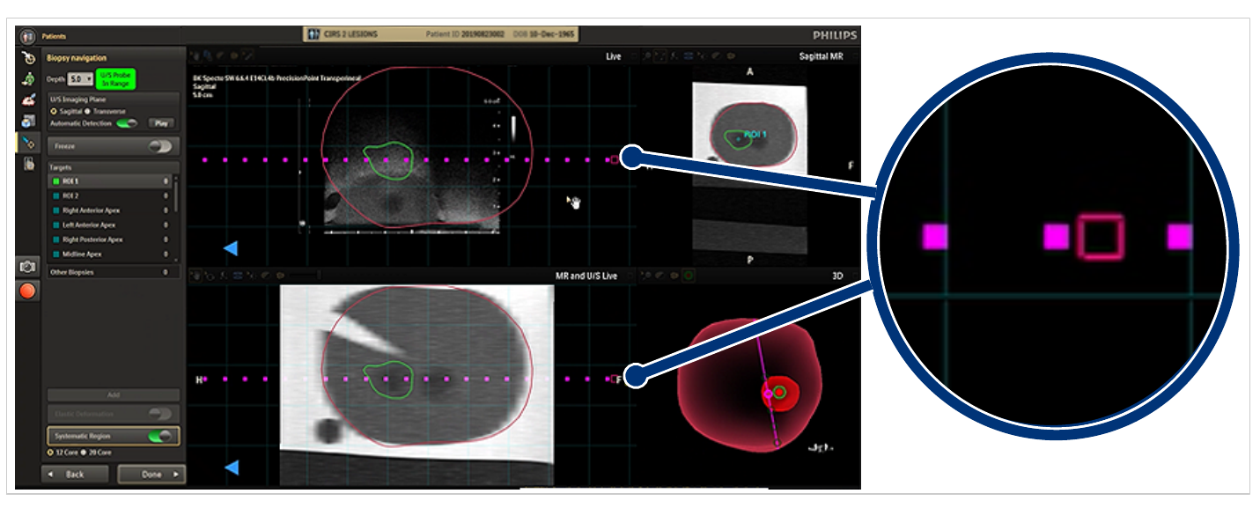Toggle the Automatic Detection switch
This screenshot has width=1260, height=523.
(x=128, y=123)
